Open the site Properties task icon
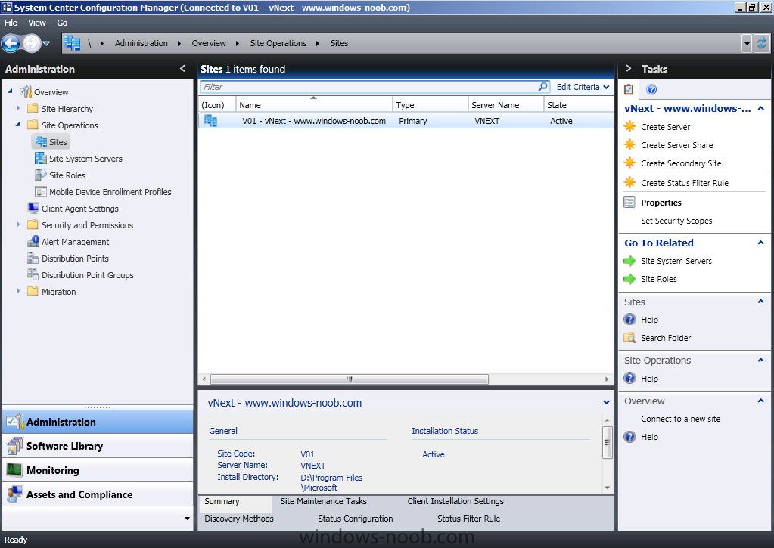774x548 pixels. coord(629,203)
